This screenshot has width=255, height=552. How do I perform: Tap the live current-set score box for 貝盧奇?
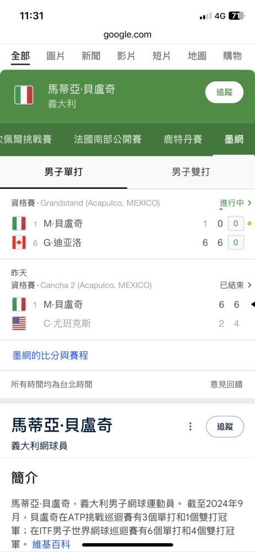(236, 223)
